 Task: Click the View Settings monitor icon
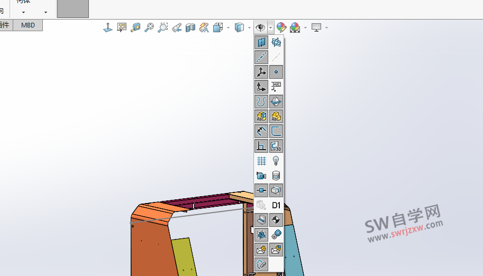coord(316,27)
